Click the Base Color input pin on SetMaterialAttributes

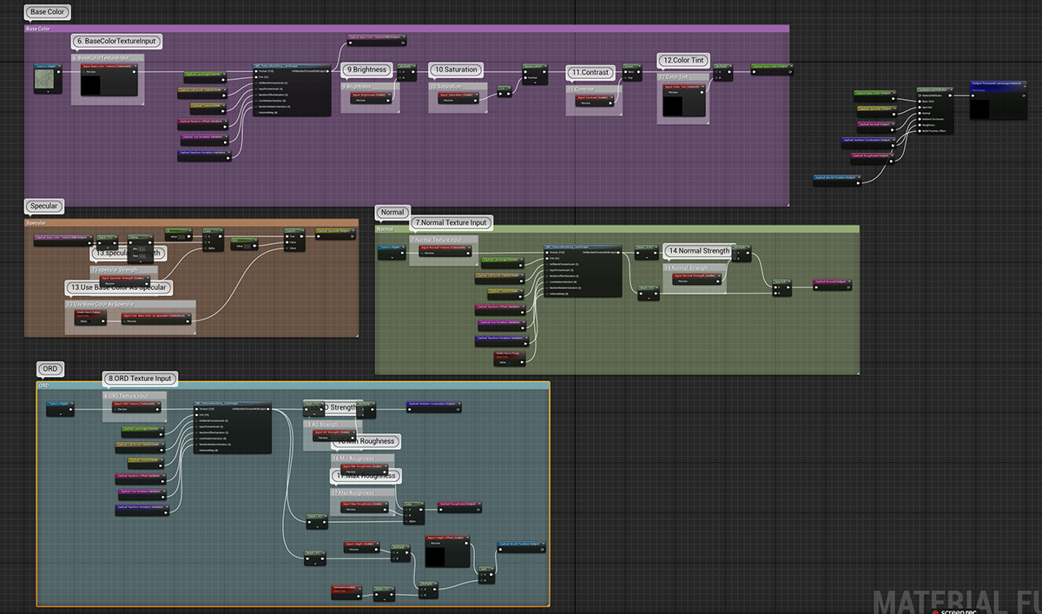(920, 102)
